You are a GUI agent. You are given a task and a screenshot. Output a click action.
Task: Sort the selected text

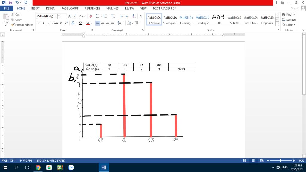coord(134,16)
